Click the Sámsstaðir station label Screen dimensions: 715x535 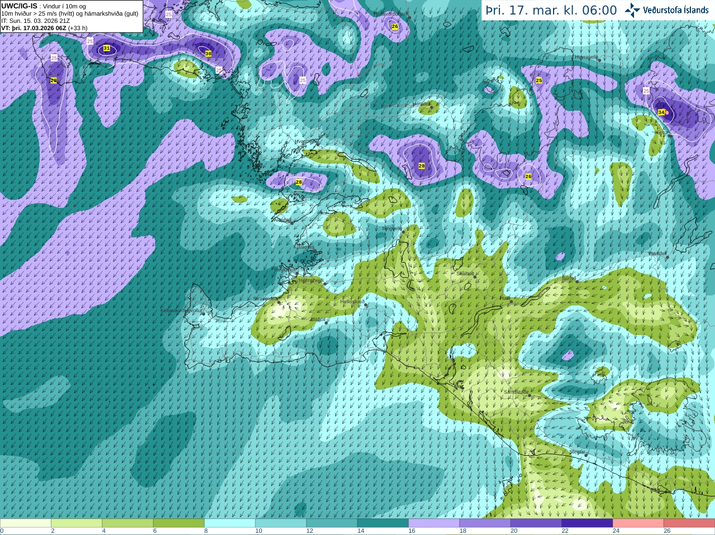(x=515, y=392)
